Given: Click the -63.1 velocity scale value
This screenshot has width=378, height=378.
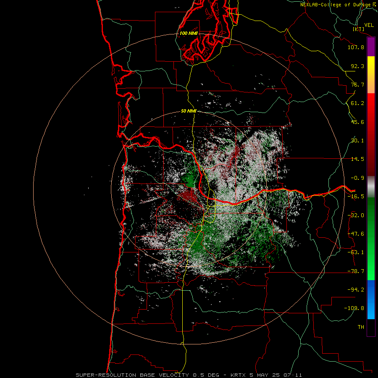Looking at the screenshot, I should [x=356, y=252].
